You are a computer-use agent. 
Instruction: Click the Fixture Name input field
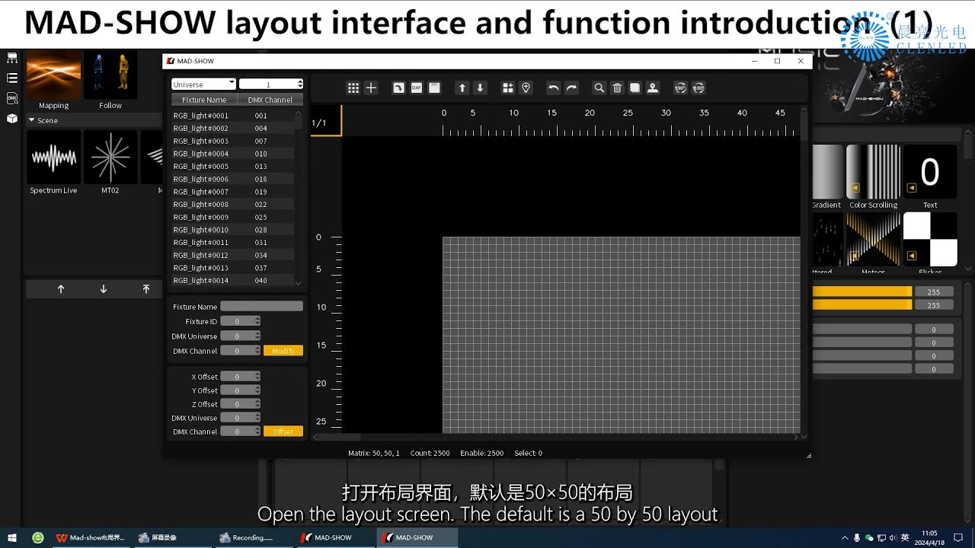(x=261, y=306)
